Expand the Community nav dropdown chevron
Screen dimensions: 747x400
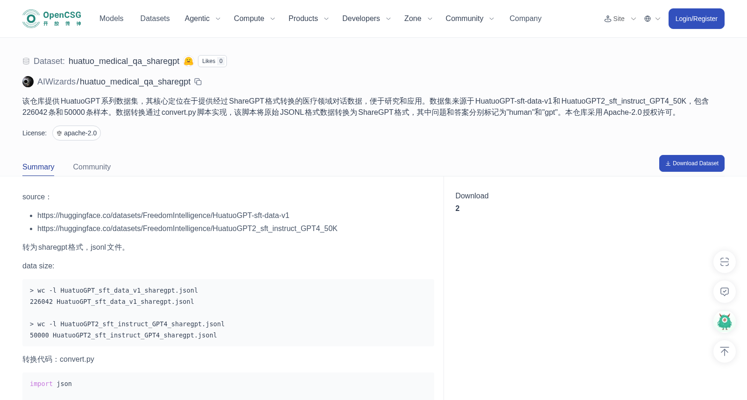click(492, 19)
